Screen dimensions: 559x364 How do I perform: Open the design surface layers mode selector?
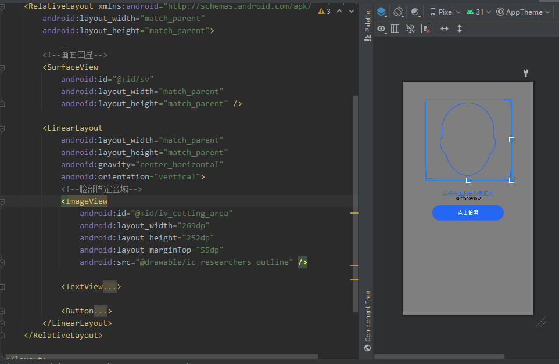click(382, 12)
